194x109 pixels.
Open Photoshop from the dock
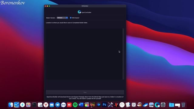tap(104, 105)
